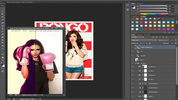178x100 pixels.
Task: Toggle Quick Mask mode in toolbar
Action: (3, 69)
